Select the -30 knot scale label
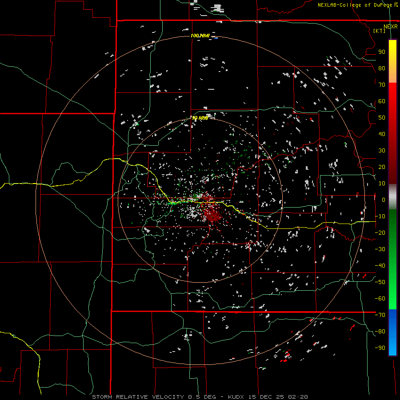400x400 pixels. 380,249
